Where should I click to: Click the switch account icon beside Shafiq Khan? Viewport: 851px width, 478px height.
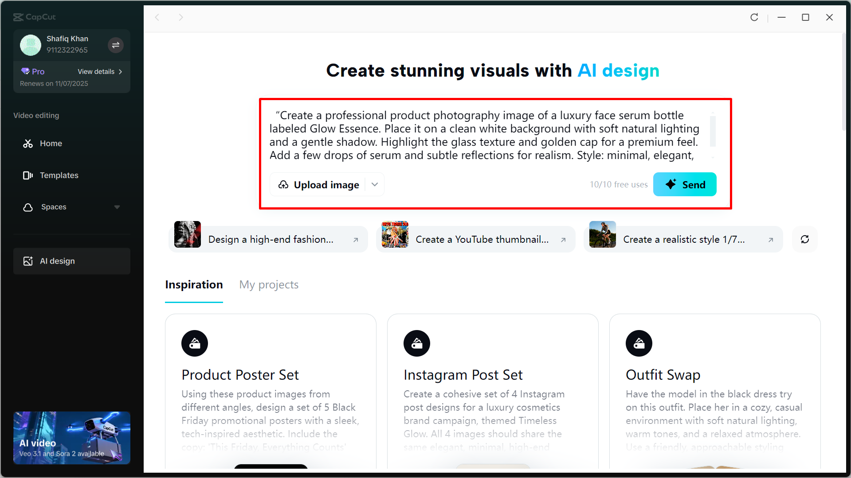pyautogui.click(x=116, y=45)
